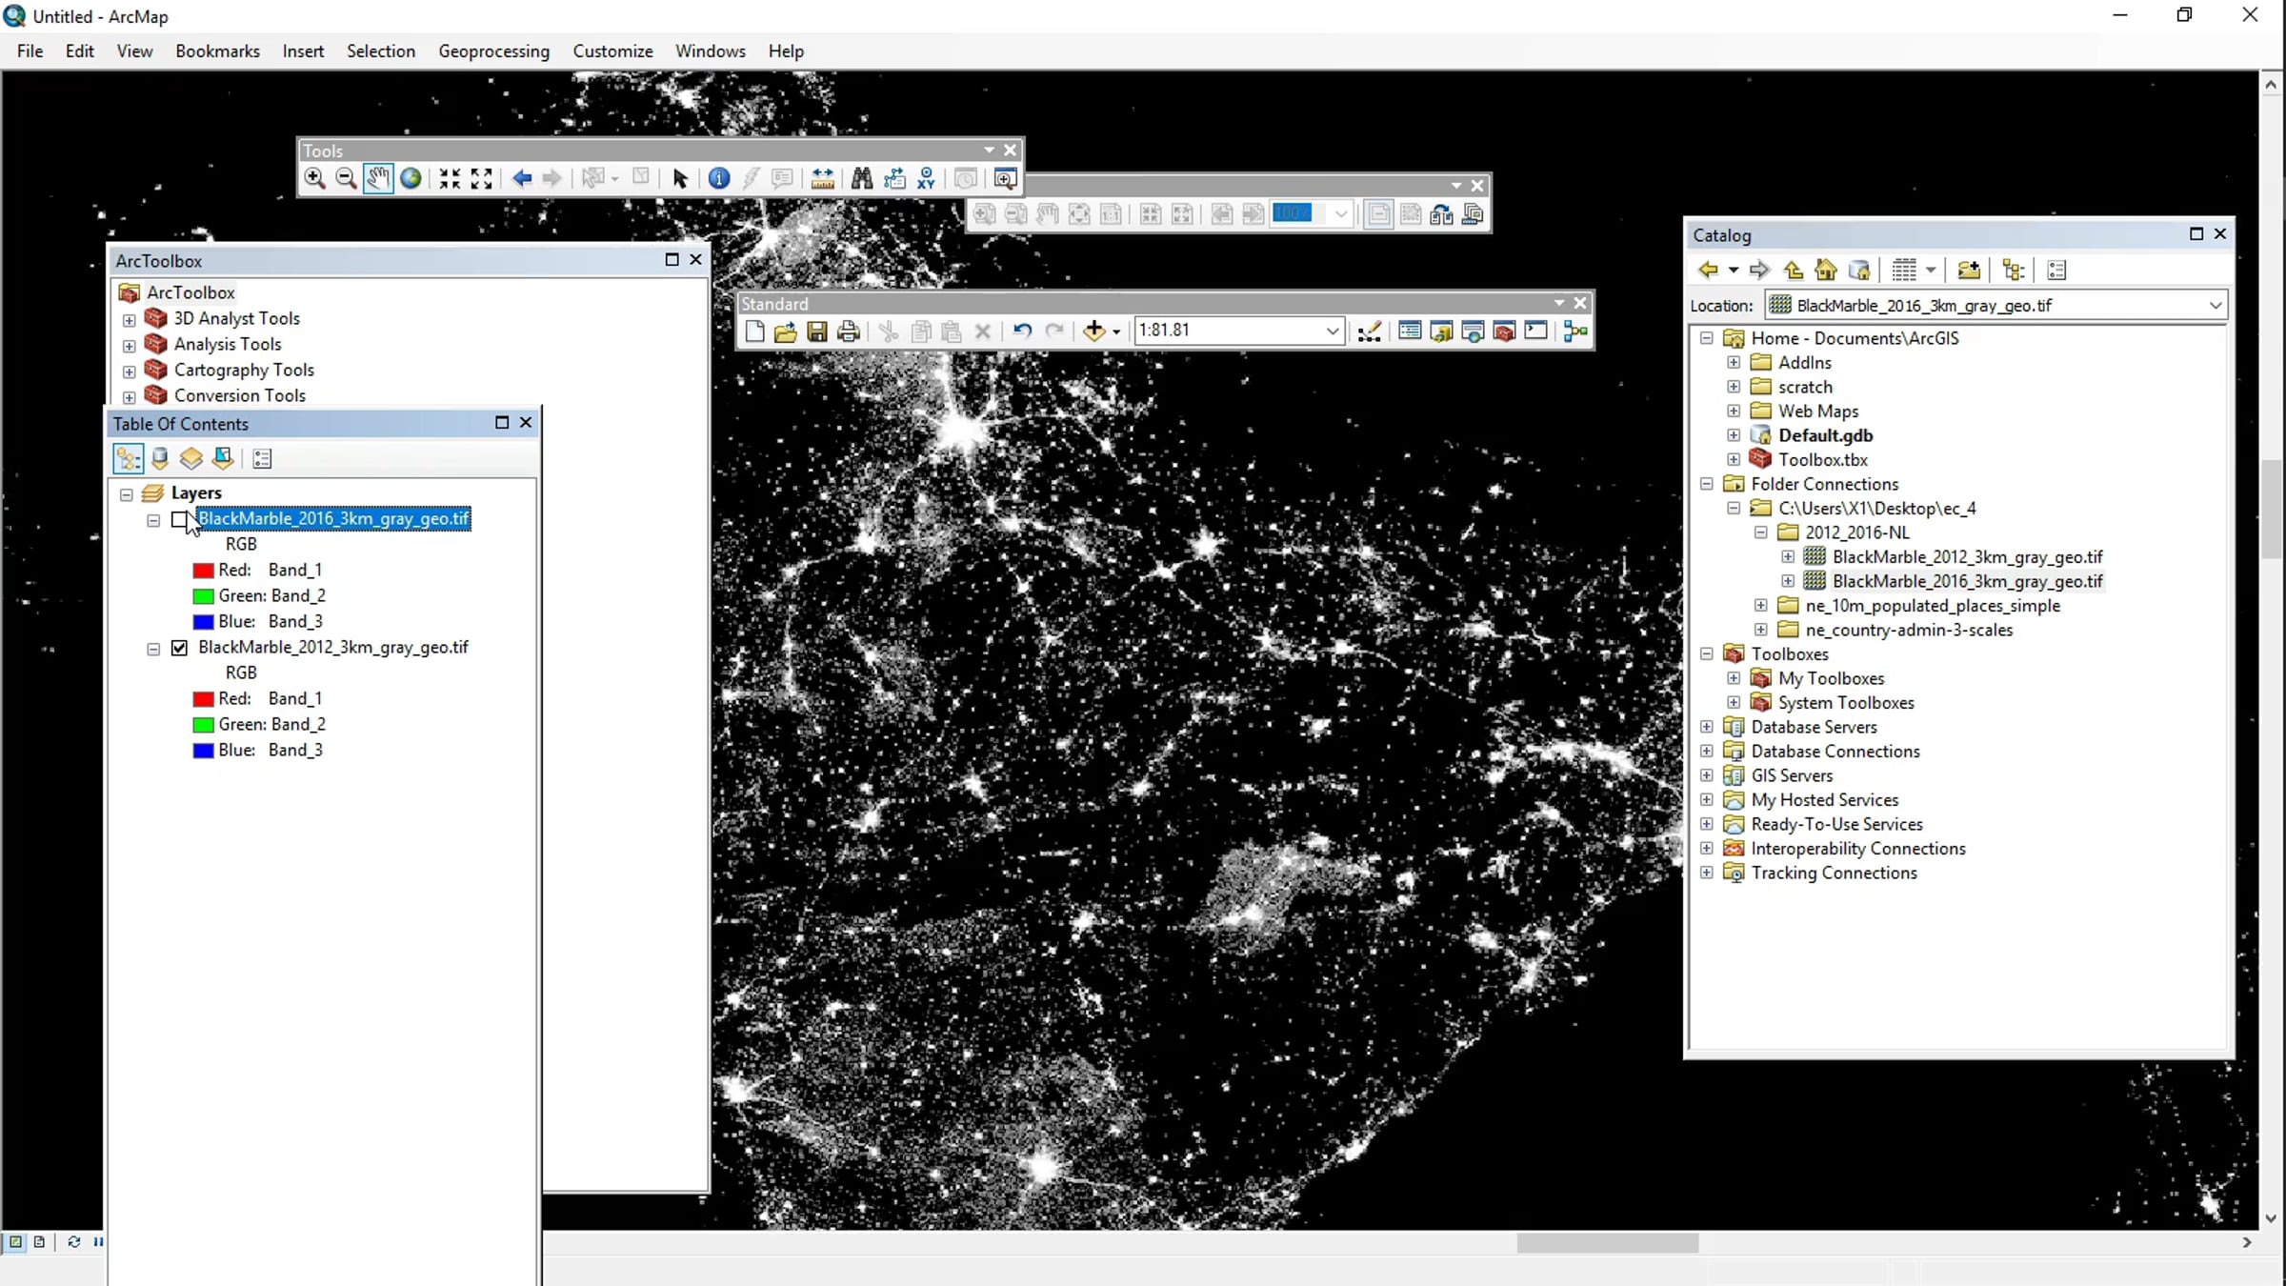Uncheck the BlackMarble_2012 layer visibility
The image size is (2286, 1286).
click(x=179, y=648)
